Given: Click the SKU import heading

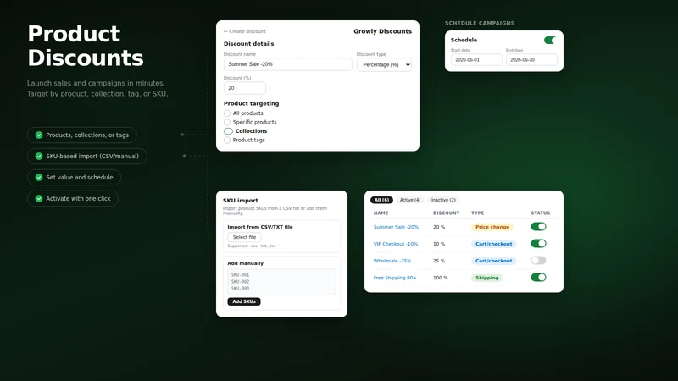Looking at the screenshot, I should [241, 201].
